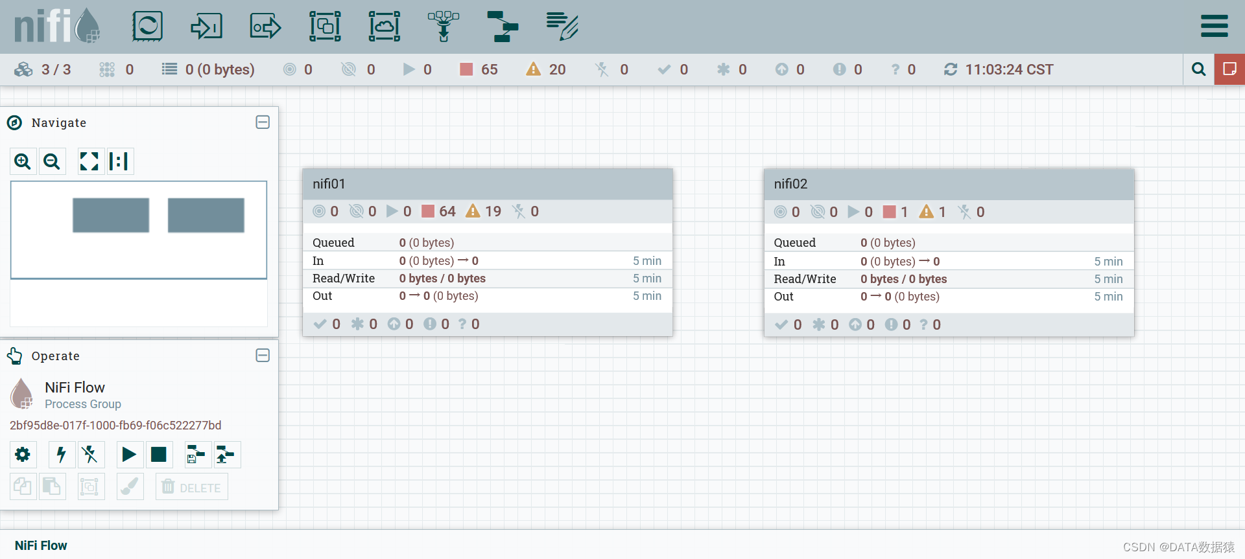Collapse the Operate panel
This screenshot has height=559, width=1245.
(263, 356)
